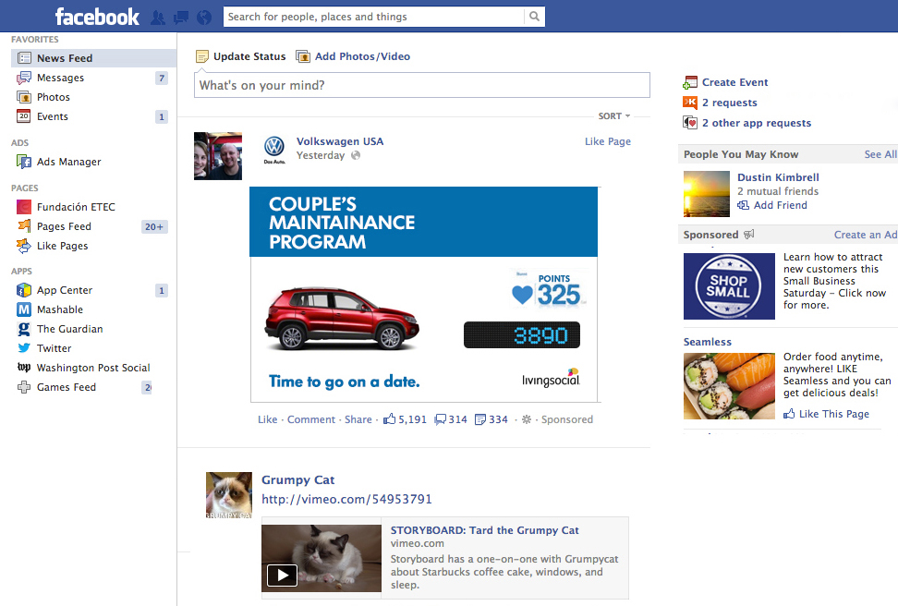Click the Like Pages icon
Screen dimensions: 898x606
click(x=24, y=246)
